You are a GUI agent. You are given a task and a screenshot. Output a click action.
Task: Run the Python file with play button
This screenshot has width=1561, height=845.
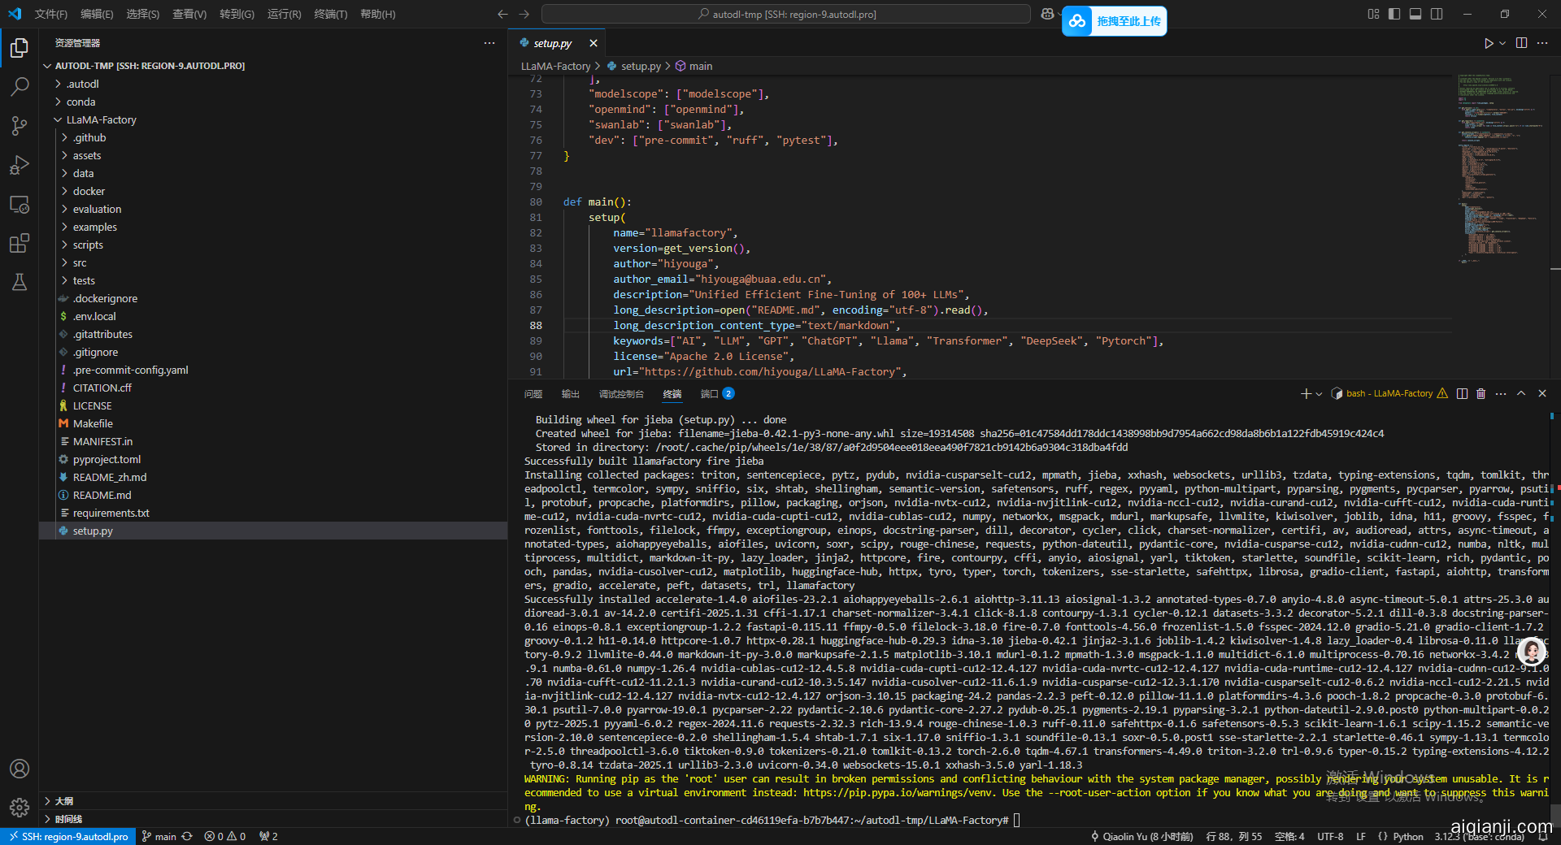coord(1488,43)
